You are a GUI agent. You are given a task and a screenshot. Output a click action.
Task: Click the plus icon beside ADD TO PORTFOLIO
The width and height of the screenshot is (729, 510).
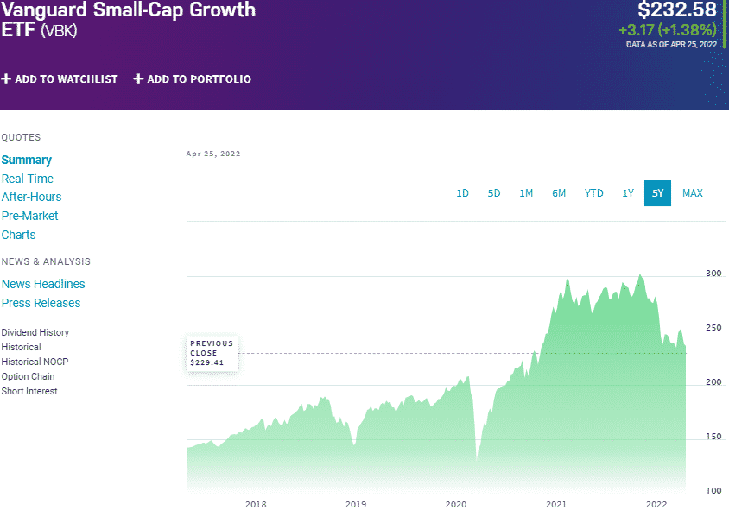point(137,79)
